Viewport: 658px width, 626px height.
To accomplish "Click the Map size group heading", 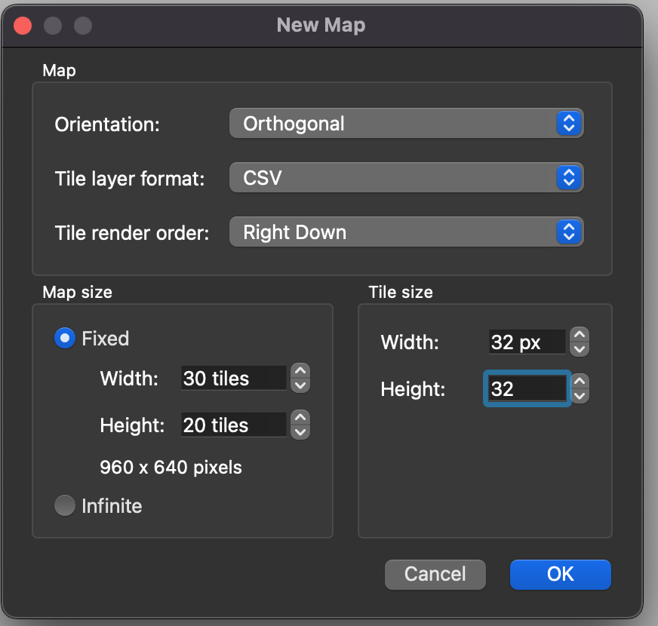I will coord(77,292).
